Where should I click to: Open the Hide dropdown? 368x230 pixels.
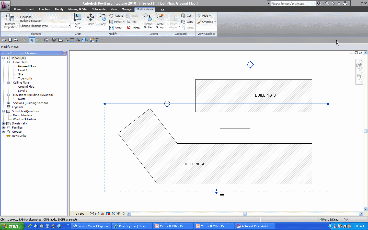(x=204, y=16)
